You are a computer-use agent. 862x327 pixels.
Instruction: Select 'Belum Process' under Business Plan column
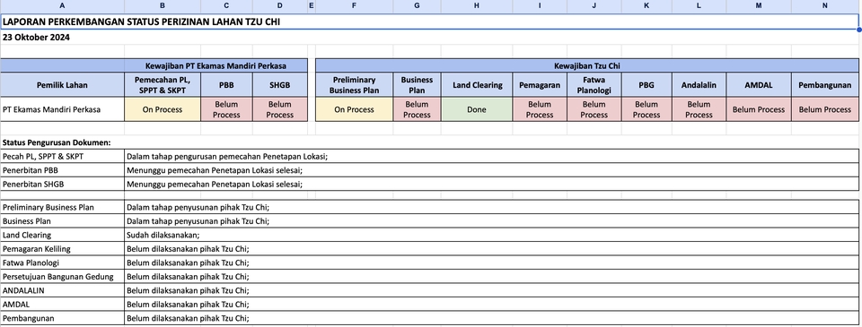pos(417,109)
